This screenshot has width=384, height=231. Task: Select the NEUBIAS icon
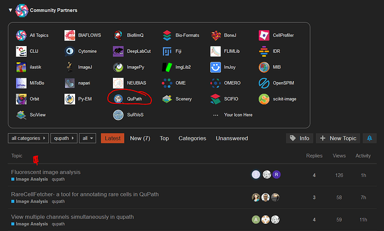click(x=119, y=83)
